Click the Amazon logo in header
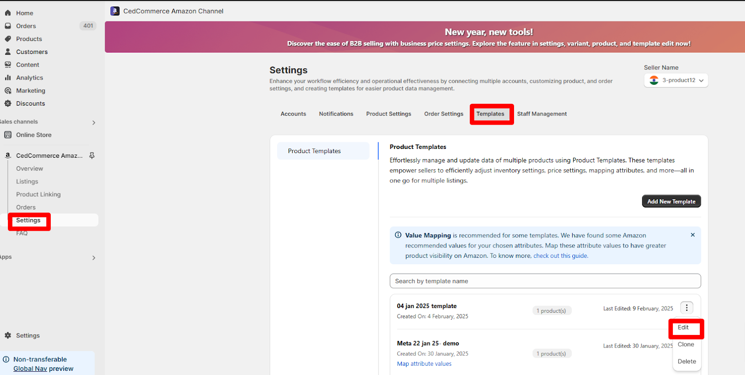The width and height of the screenshot is (745, 375). coord(115,11)
